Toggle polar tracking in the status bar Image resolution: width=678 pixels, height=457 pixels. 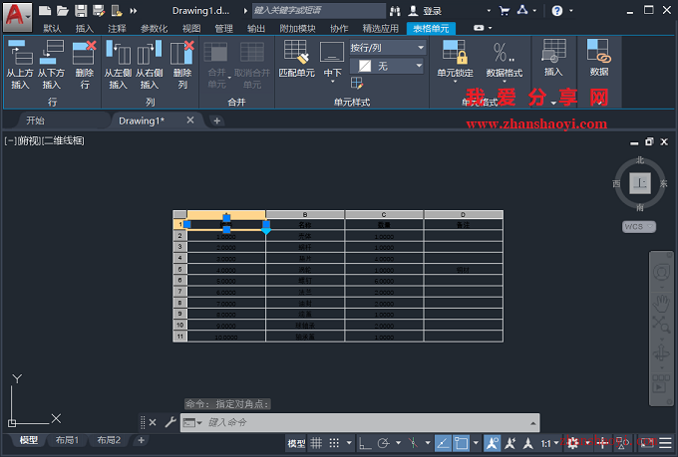click(x=384, y=443)
